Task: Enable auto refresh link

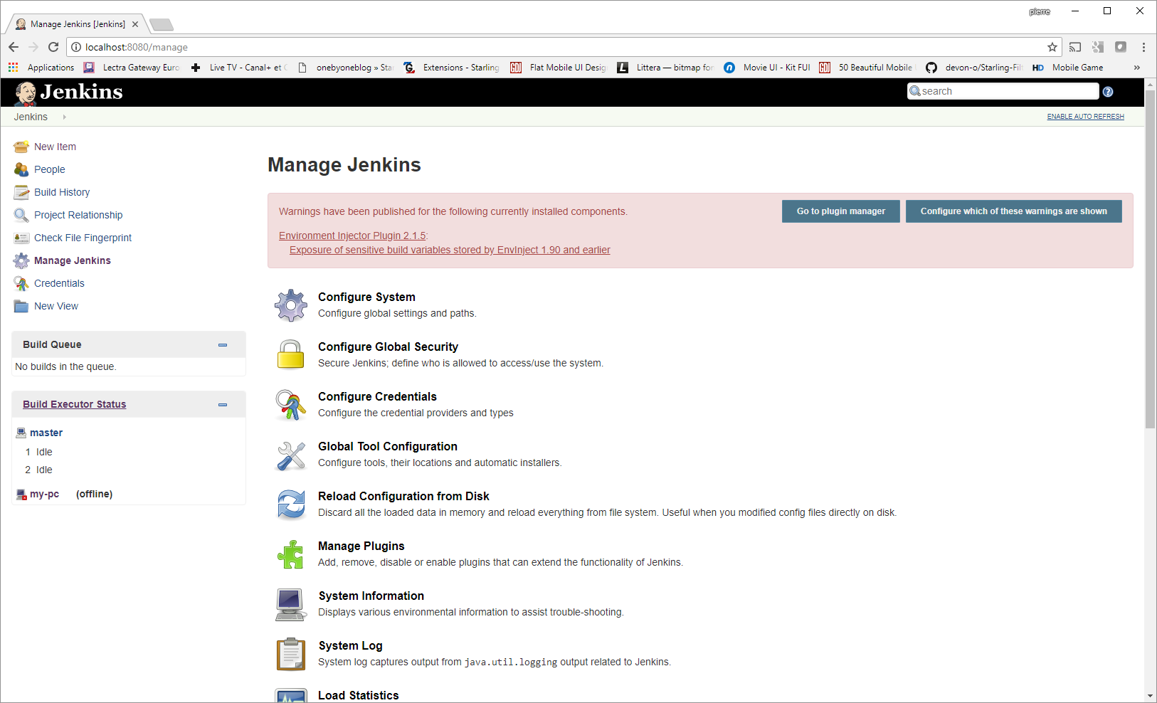Action: pos(1085,117)
